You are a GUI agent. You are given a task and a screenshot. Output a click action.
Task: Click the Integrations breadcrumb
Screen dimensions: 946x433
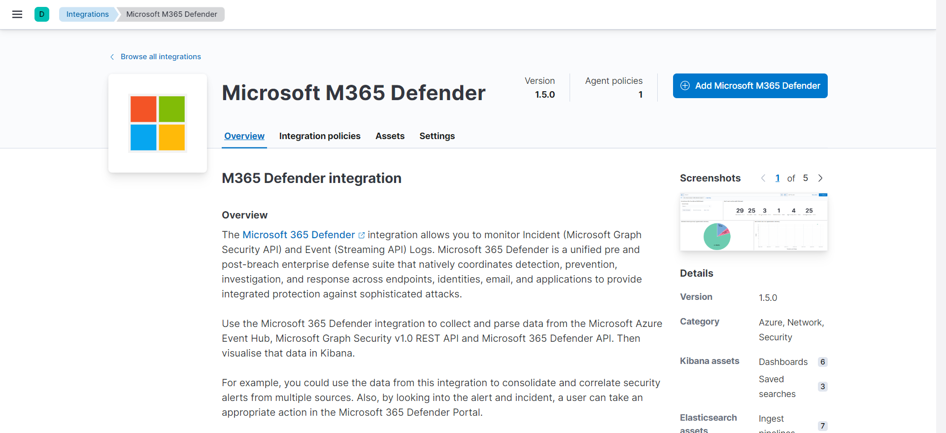[x=88, y=14]
